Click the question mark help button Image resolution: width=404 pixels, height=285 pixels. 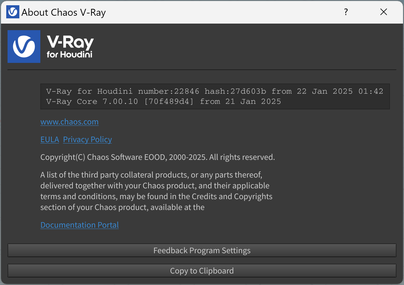point(346,12)
